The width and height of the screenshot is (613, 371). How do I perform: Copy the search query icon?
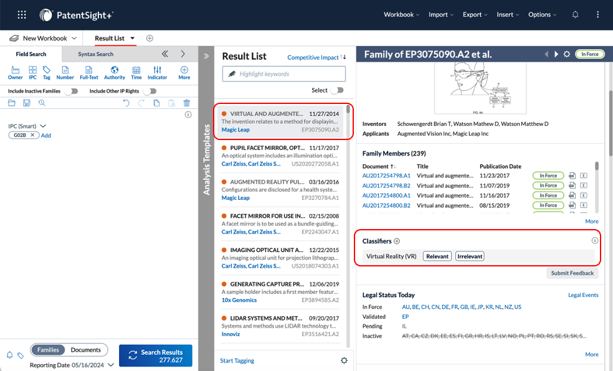click(x=156, y=103)
